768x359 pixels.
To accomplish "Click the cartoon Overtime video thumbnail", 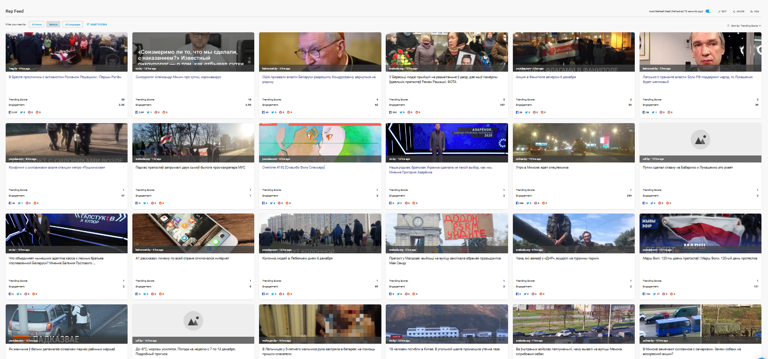I will coord(320,140).
